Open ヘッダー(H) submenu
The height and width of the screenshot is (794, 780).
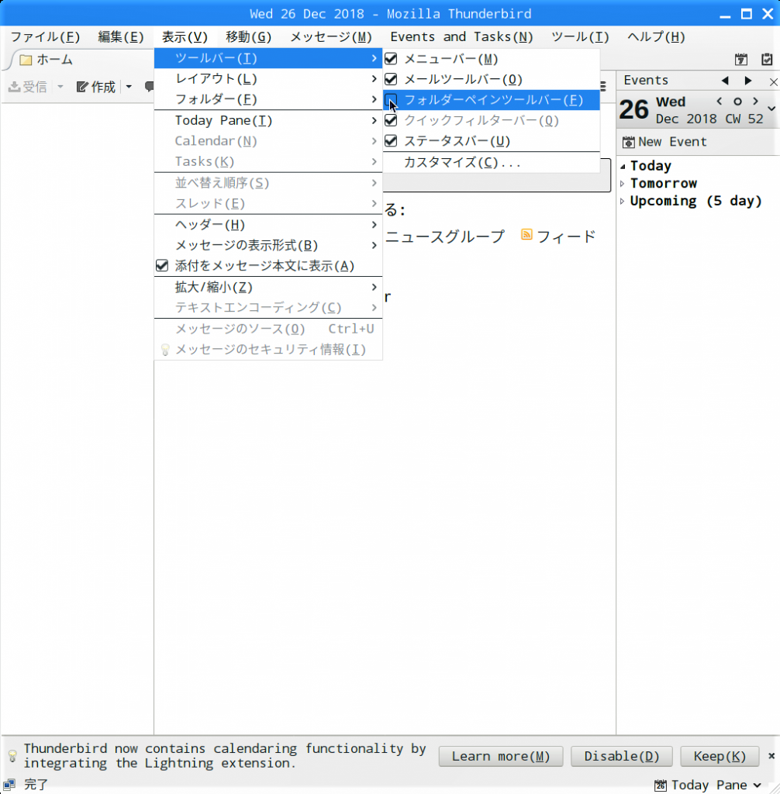[268, 224]
